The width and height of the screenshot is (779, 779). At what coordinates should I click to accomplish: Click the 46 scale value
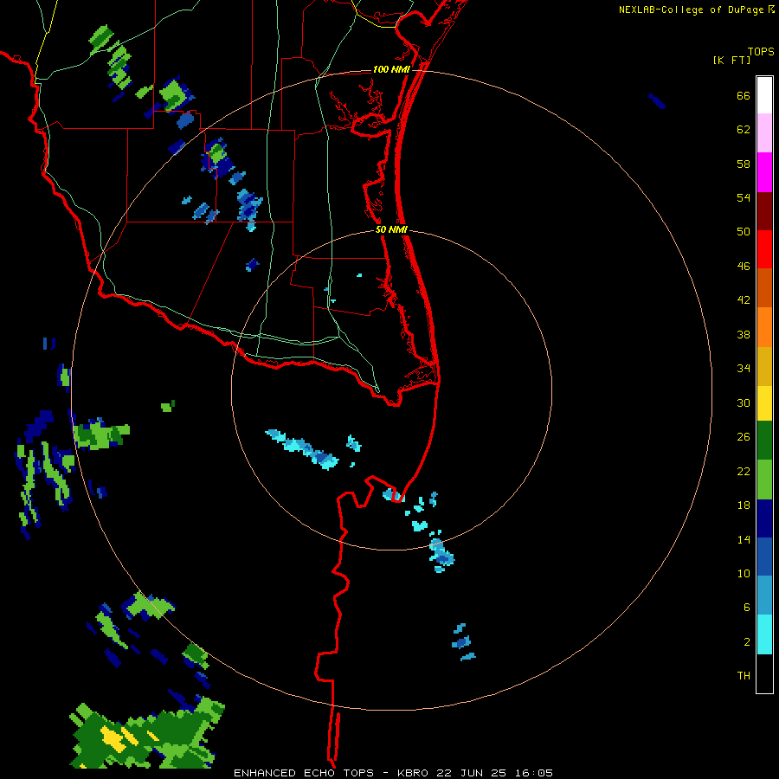pos(744,267)
